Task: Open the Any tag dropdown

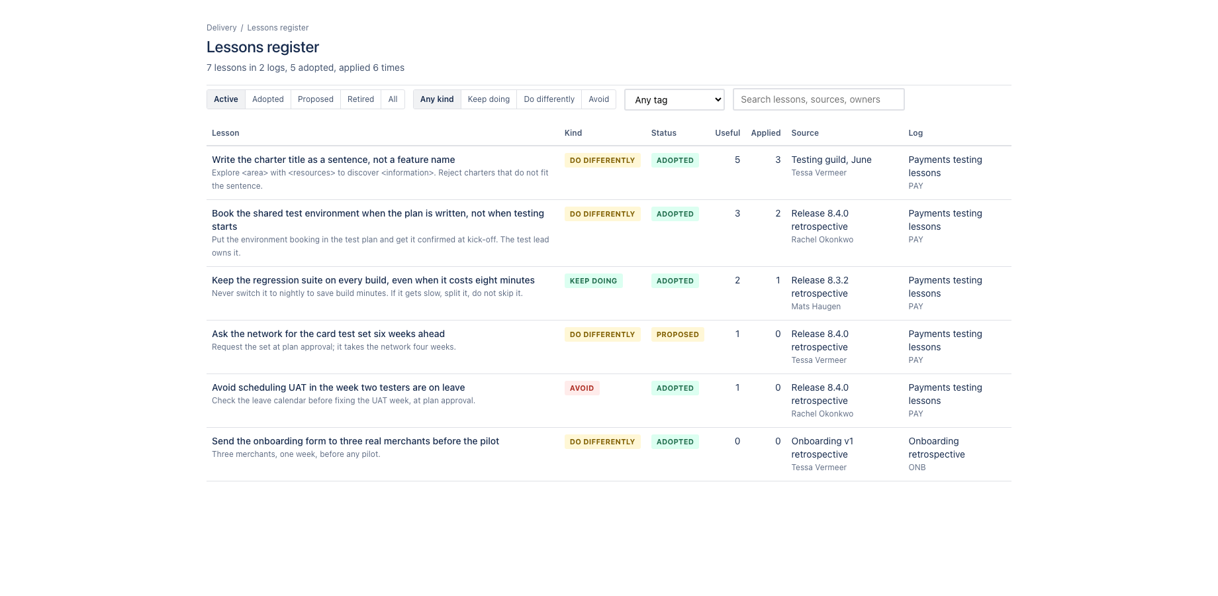Action: click(675, 99)
